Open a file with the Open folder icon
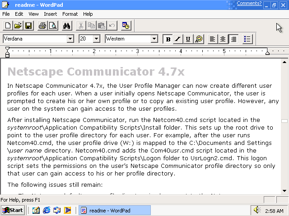The image size is (289, 216). coord(18,26)
